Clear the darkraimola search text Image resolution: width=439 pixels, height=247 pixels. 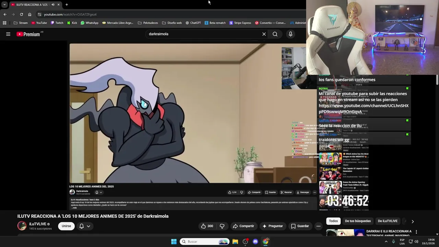(x=264, y=34)
